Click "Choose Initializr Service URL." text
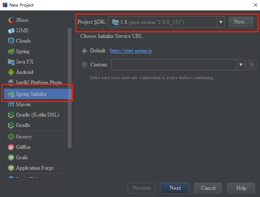This screenshot has height=197, width=260. (x=112, y=36)
